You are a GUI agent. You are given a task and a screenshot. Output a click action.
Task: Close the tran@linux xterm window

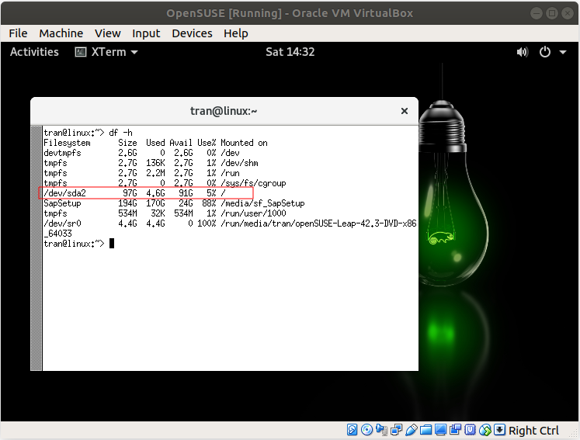[405, 111]
